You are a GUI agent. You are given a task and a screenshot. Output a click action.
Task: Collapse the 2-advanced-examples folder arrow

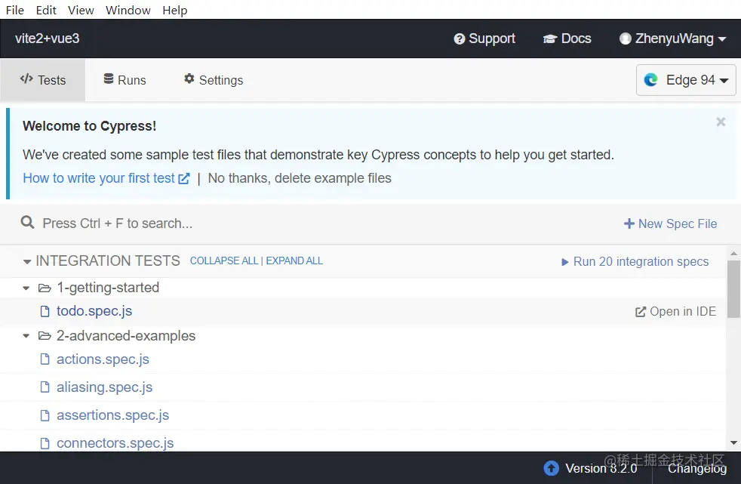tap(26, 336)
